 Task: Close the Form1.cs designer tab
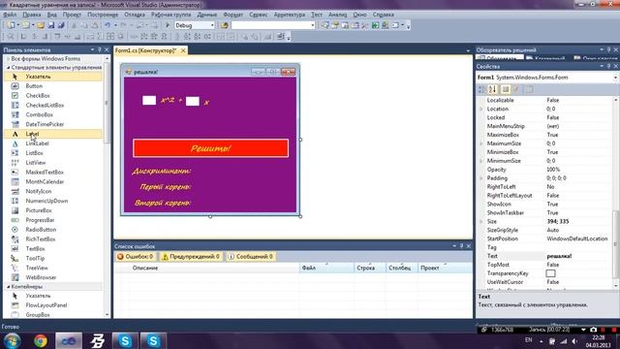(x=183, y=50)
